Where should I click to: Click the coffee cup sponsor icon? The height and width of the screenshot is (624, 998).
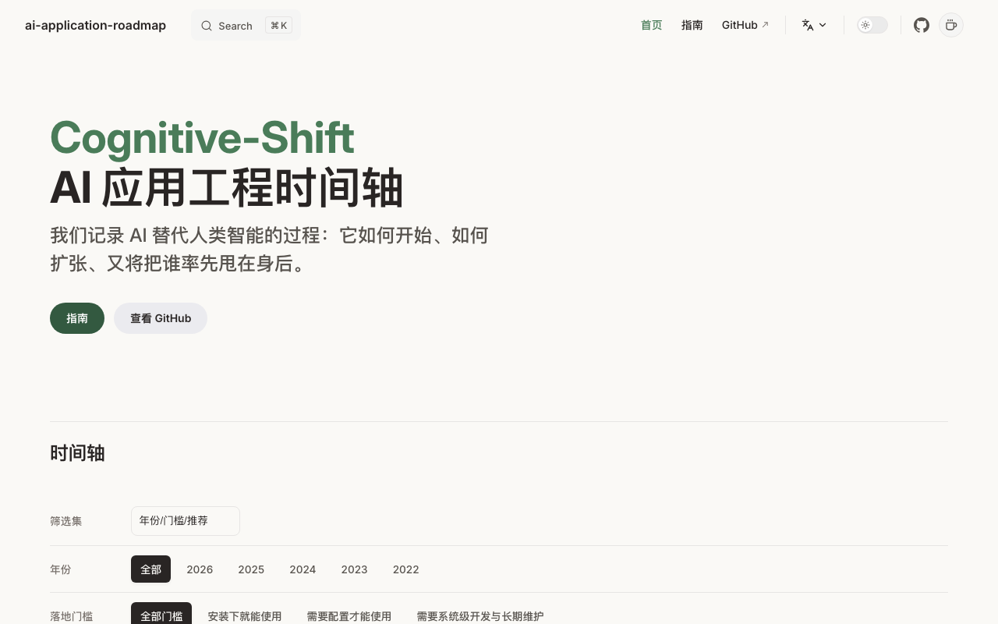pos(951,25)
